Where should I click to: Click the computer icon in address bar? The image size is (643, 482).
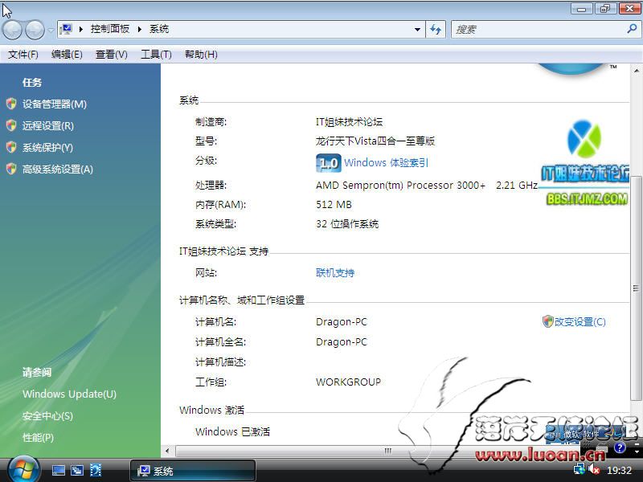(66, 29)
